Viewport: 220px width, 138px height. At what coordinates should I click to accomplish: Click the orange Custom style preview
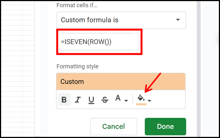click(x=121, y=82)
